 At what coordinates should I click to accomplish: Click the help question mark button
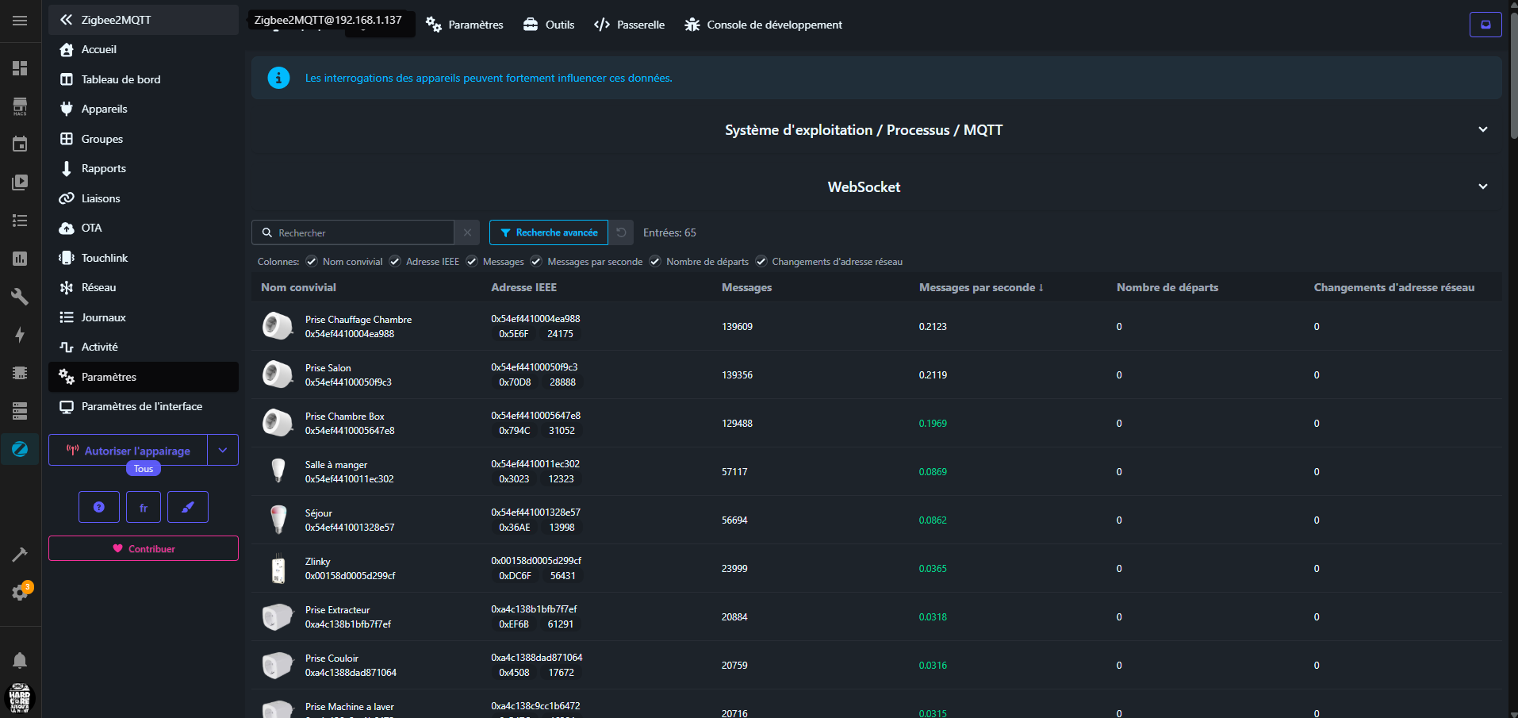pos(99,507)
